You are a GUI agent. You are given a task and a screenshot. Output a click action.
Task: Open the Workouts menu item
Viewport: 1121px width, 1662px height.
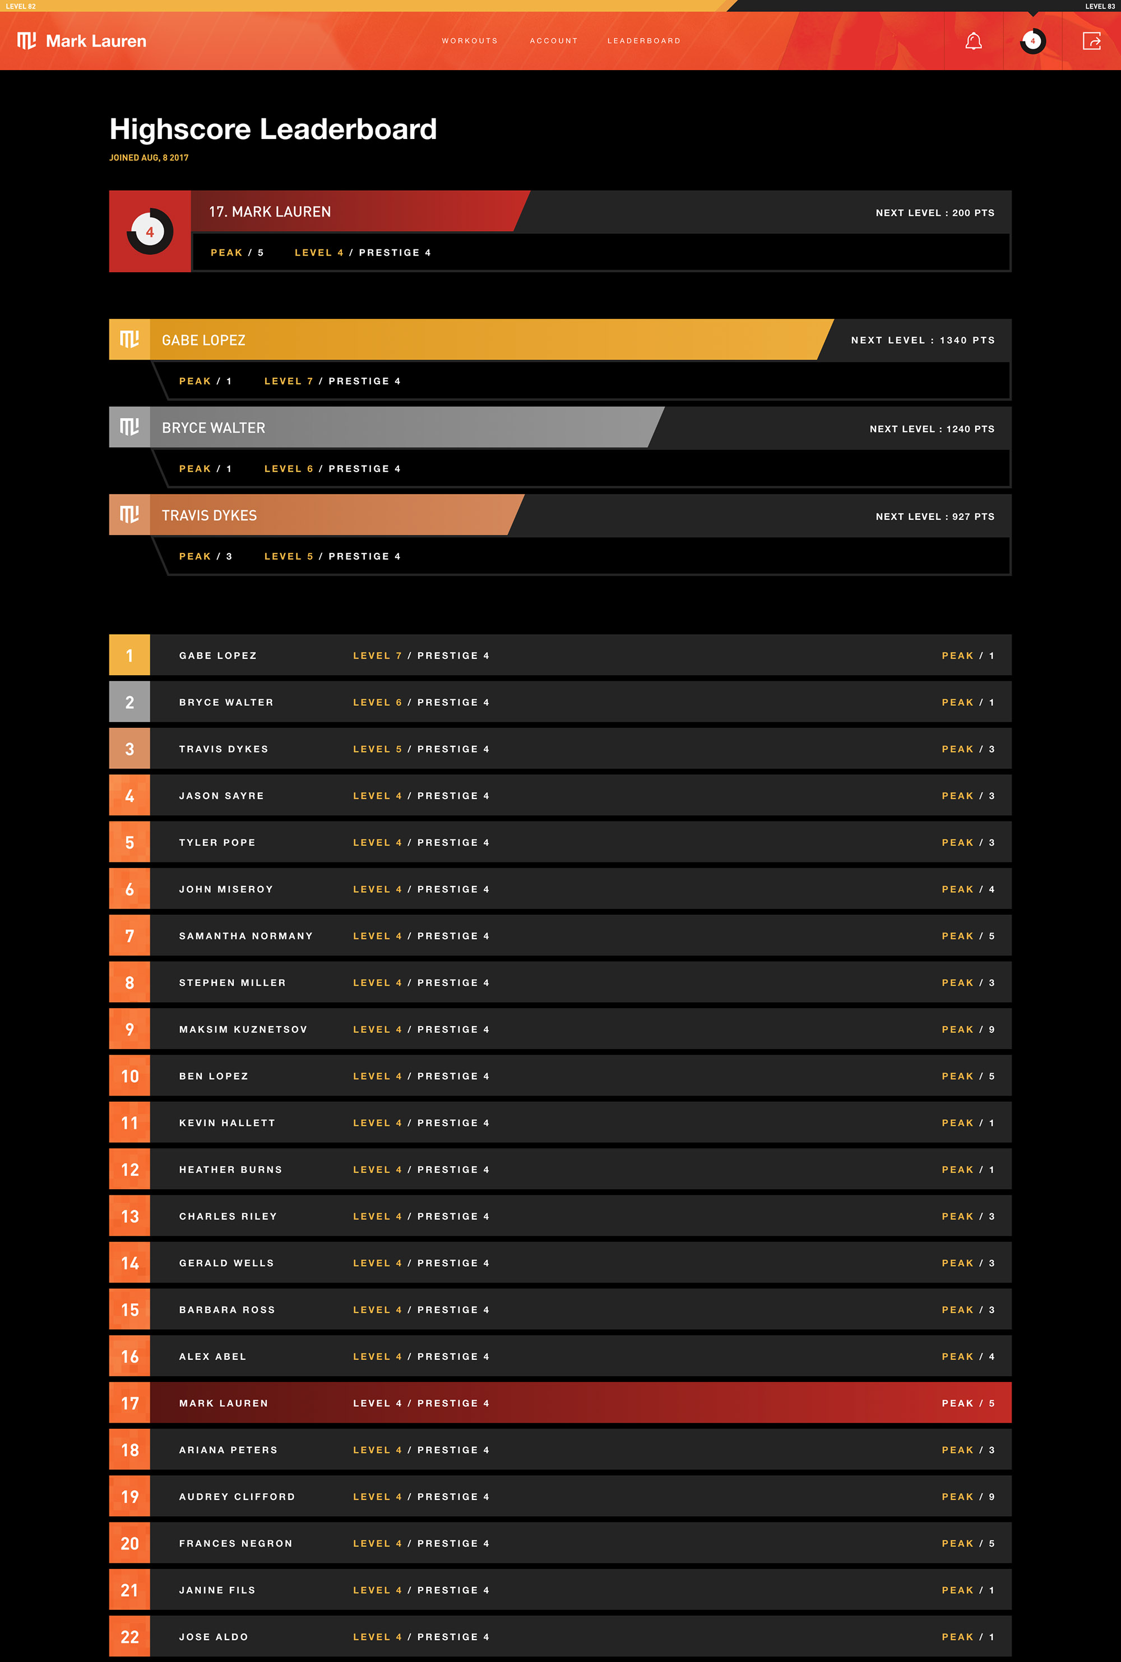(470, 41)
